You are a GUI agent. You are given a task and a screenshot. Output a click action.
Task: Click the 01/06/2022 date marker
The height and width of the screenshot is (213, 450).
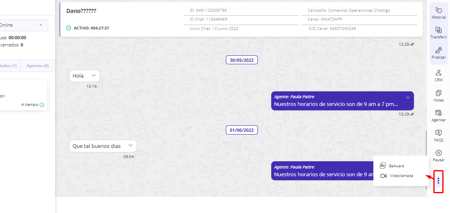point(242,130)
